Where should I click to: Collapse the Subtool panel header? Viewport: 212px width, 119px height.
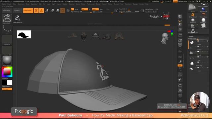191,36
